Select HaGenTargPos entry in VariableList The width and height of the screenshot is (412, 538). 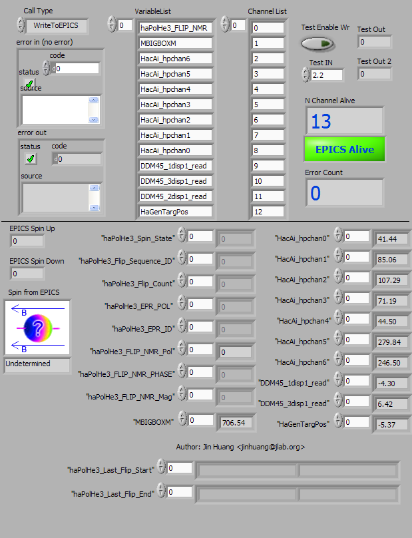pyautogui.click(x=175, y=212)
